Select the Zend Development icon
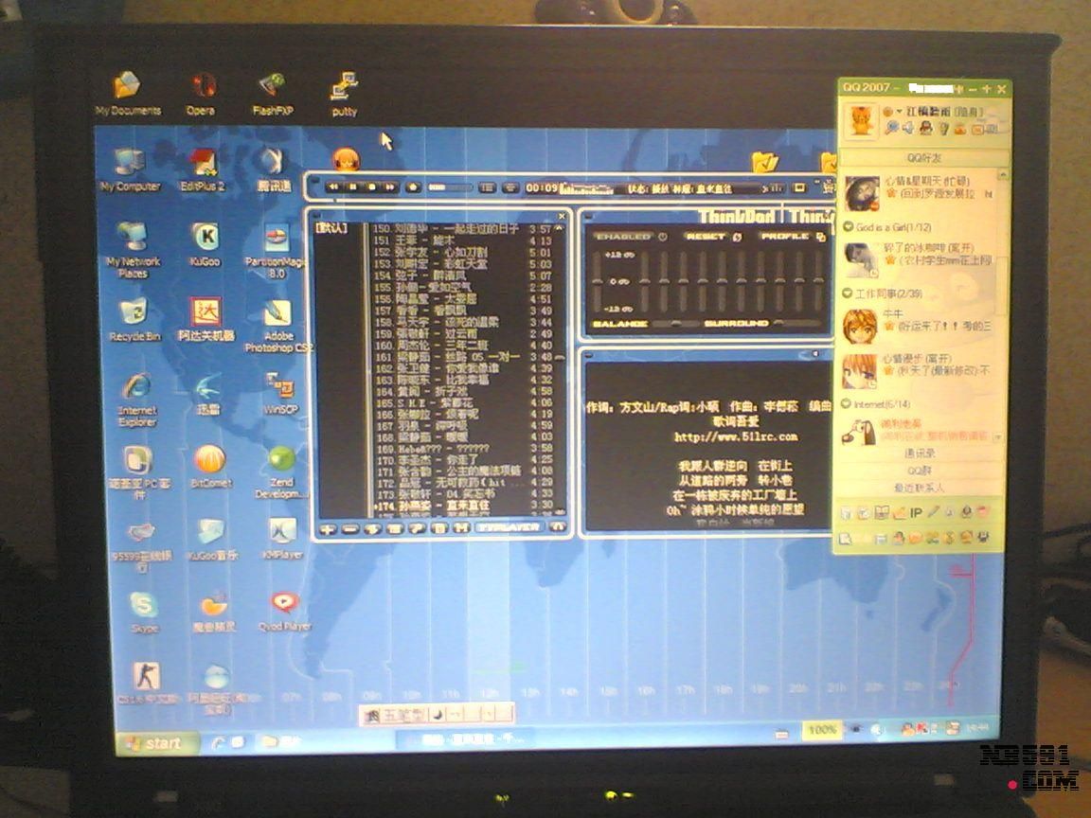This screenshot has width=1091, height=818. tap(281, 471)
